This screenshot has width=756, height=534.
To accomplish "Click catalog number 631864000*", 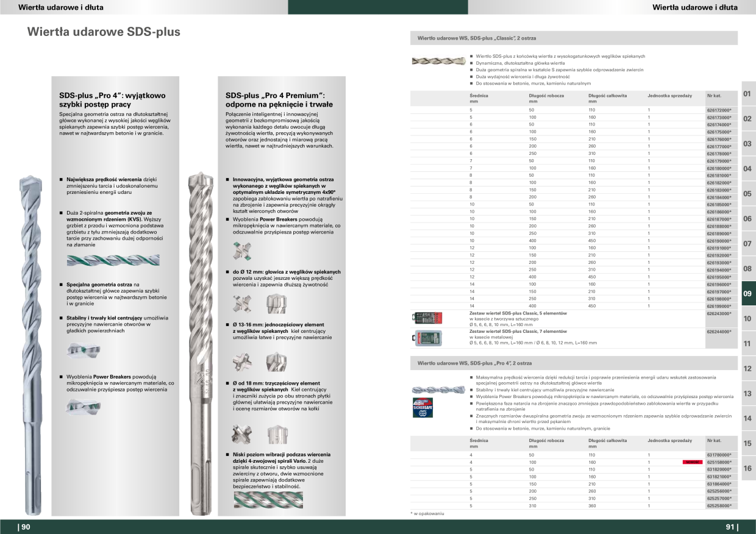I will [x=719, y=484].
